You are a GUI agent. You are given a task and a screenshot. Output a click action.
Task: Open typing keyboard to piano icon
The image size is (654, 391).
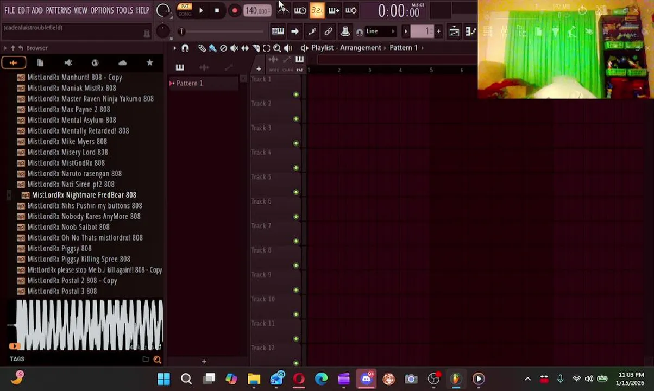[278, 31]
